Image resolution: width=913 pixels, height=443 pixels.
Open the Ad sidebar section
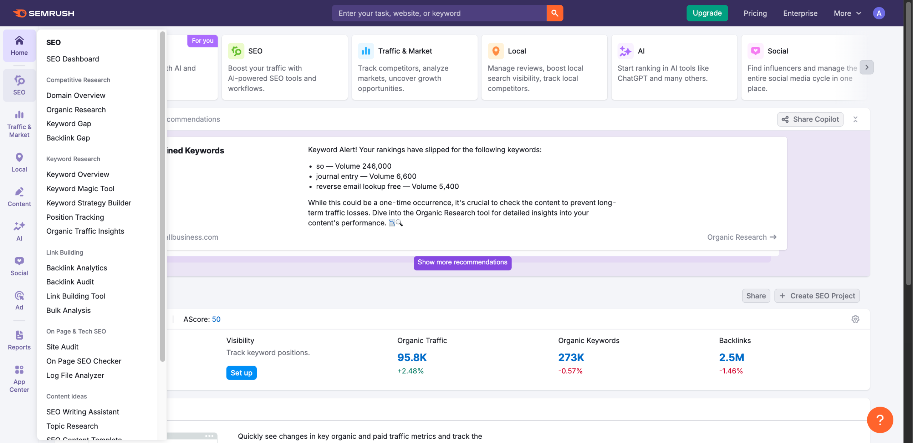pyautogui.click(x=19, y=300)
